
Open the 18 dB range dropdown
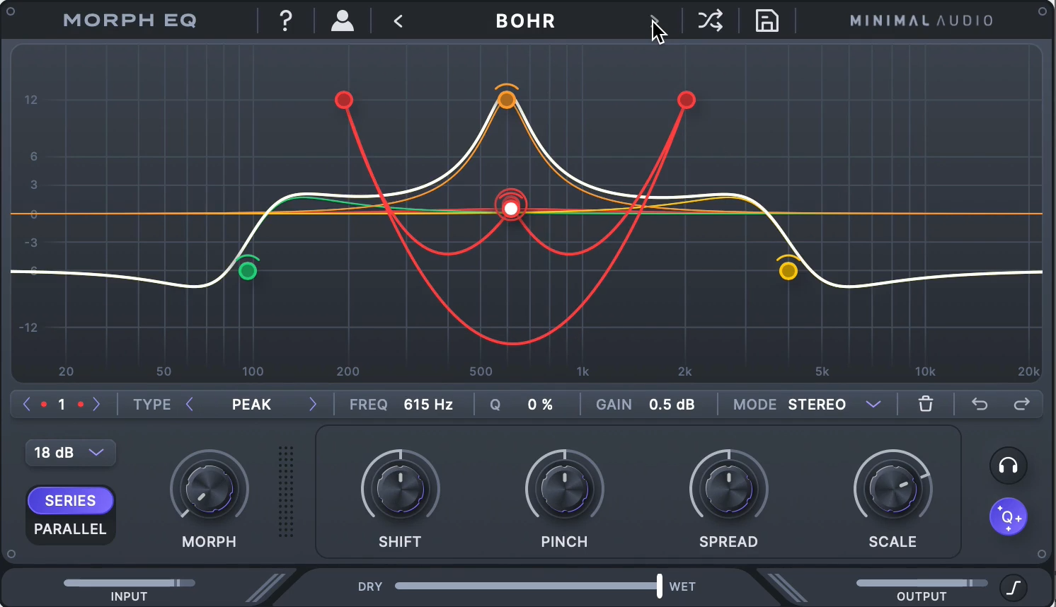click(x=70, y=453)
